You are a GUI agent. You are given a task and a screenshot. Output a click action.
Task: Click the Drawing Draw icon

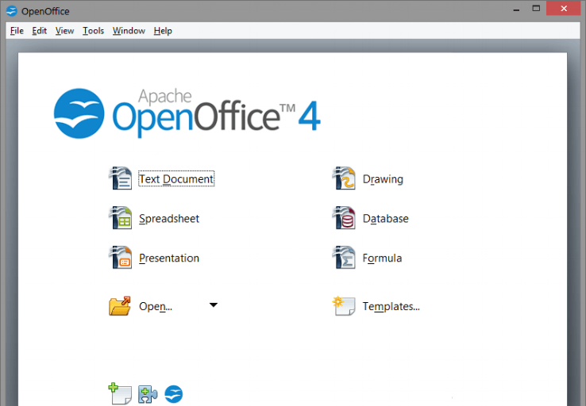coord(344,178)
